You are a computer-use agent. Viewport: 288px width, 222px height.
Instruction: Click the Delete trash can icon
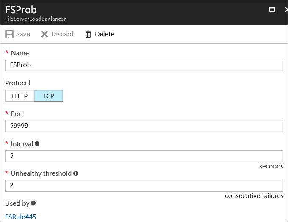(x=88, y=34)
